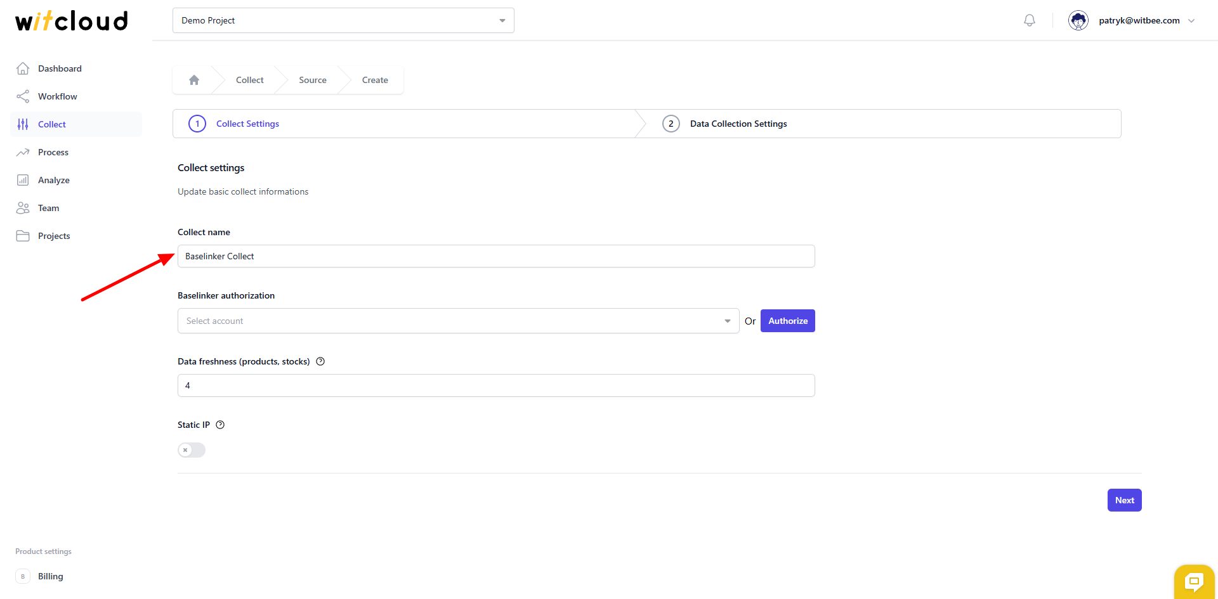Click the notification bell icon

(1029, 20)
